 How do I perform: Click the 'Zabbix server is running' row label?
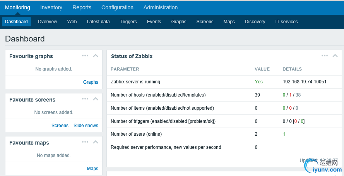[x=135, y=82]
